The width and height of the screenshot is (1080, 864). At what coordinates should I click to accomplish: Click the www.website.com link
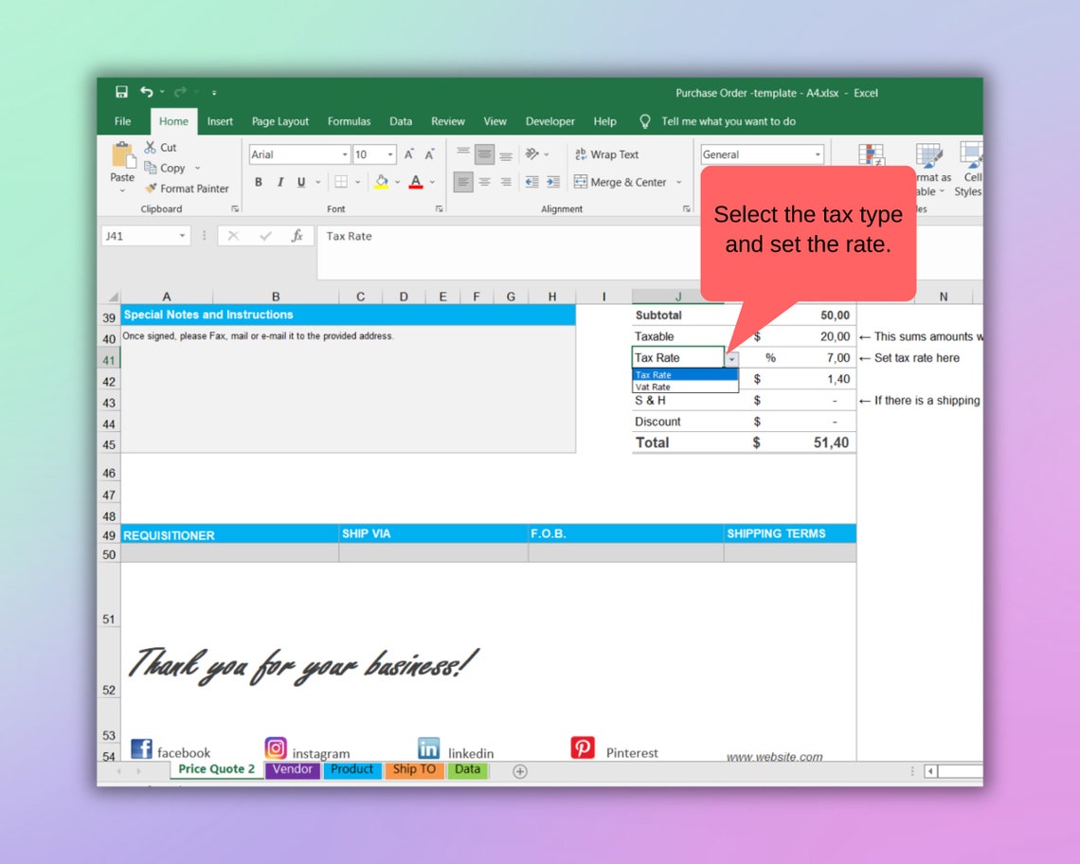[x=773, y=756]
